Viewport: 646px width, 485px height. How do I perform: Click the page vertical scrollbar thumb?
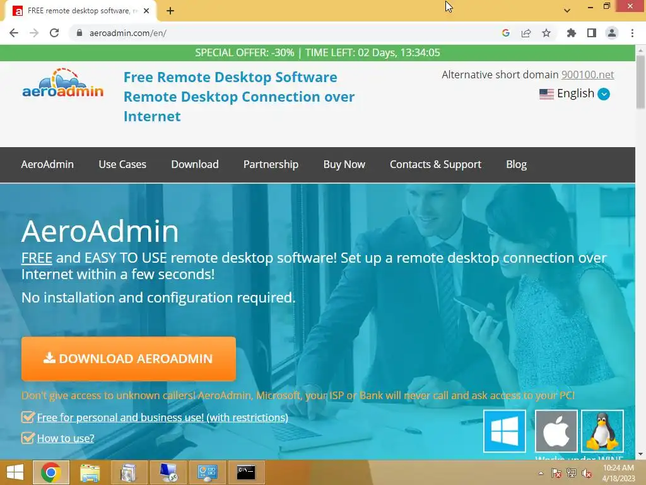pos(641,81)
